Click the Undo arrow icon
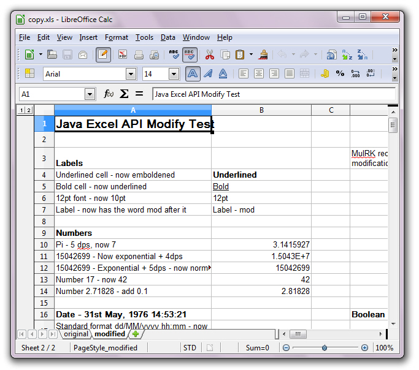Viewport: 419px width, 370px height. [282, 55]
